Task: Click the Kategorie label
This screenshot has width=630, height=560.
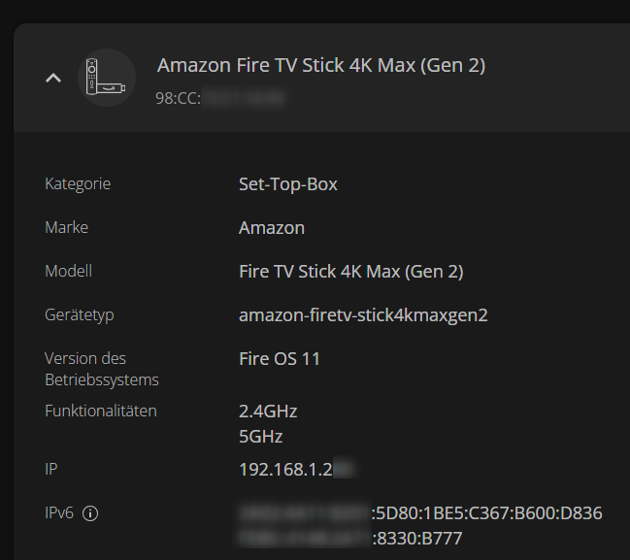Action: point(78,183)
